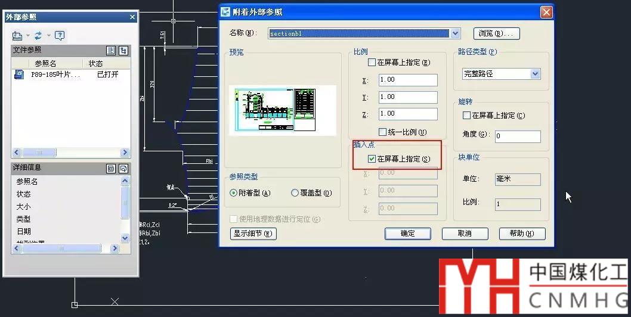Select the 附着型(A) radio button
This screenshot has height=317, width=631.
233,193
